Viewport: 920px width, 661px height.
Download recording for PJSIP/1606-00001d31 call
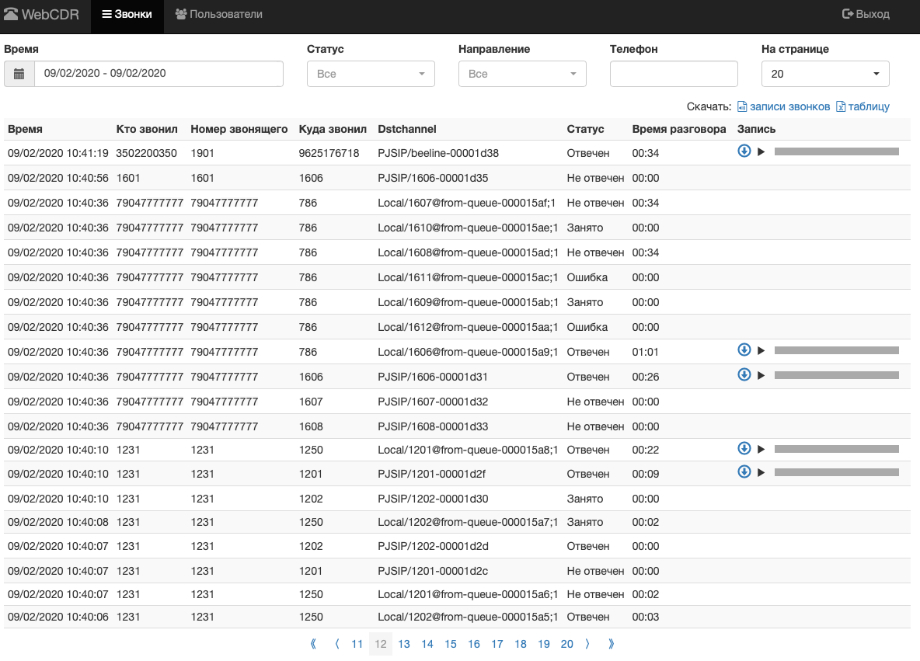click(744, 374)
